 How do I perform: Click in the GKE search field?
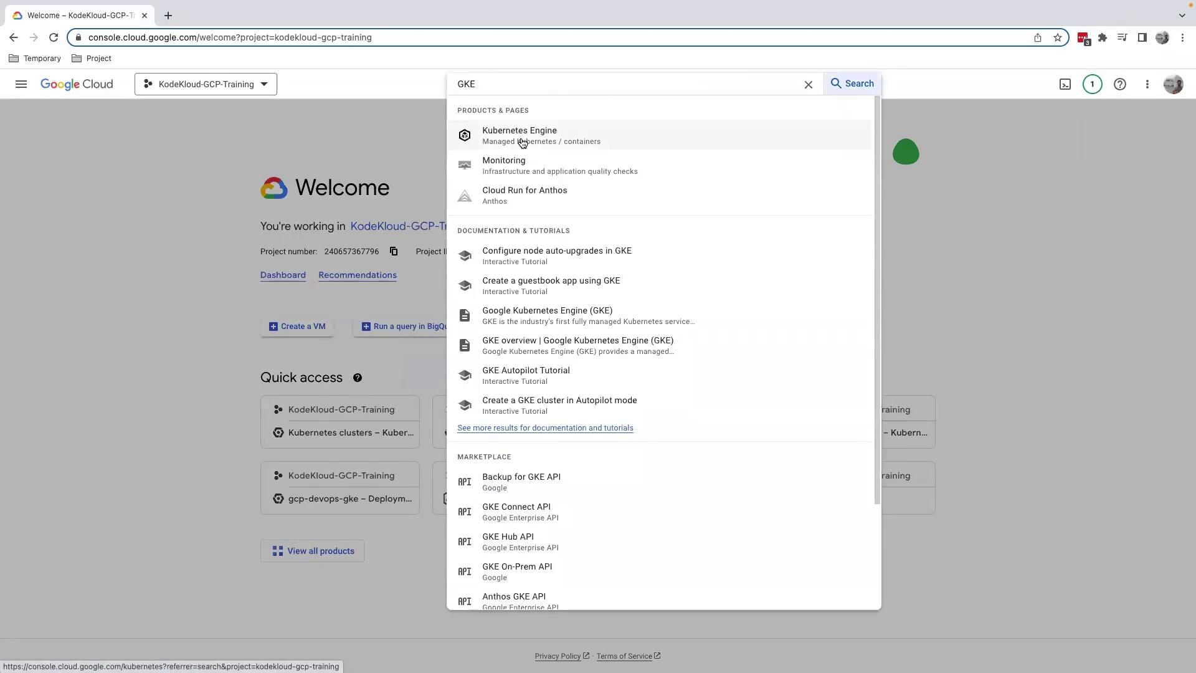[x=623, y=84]
